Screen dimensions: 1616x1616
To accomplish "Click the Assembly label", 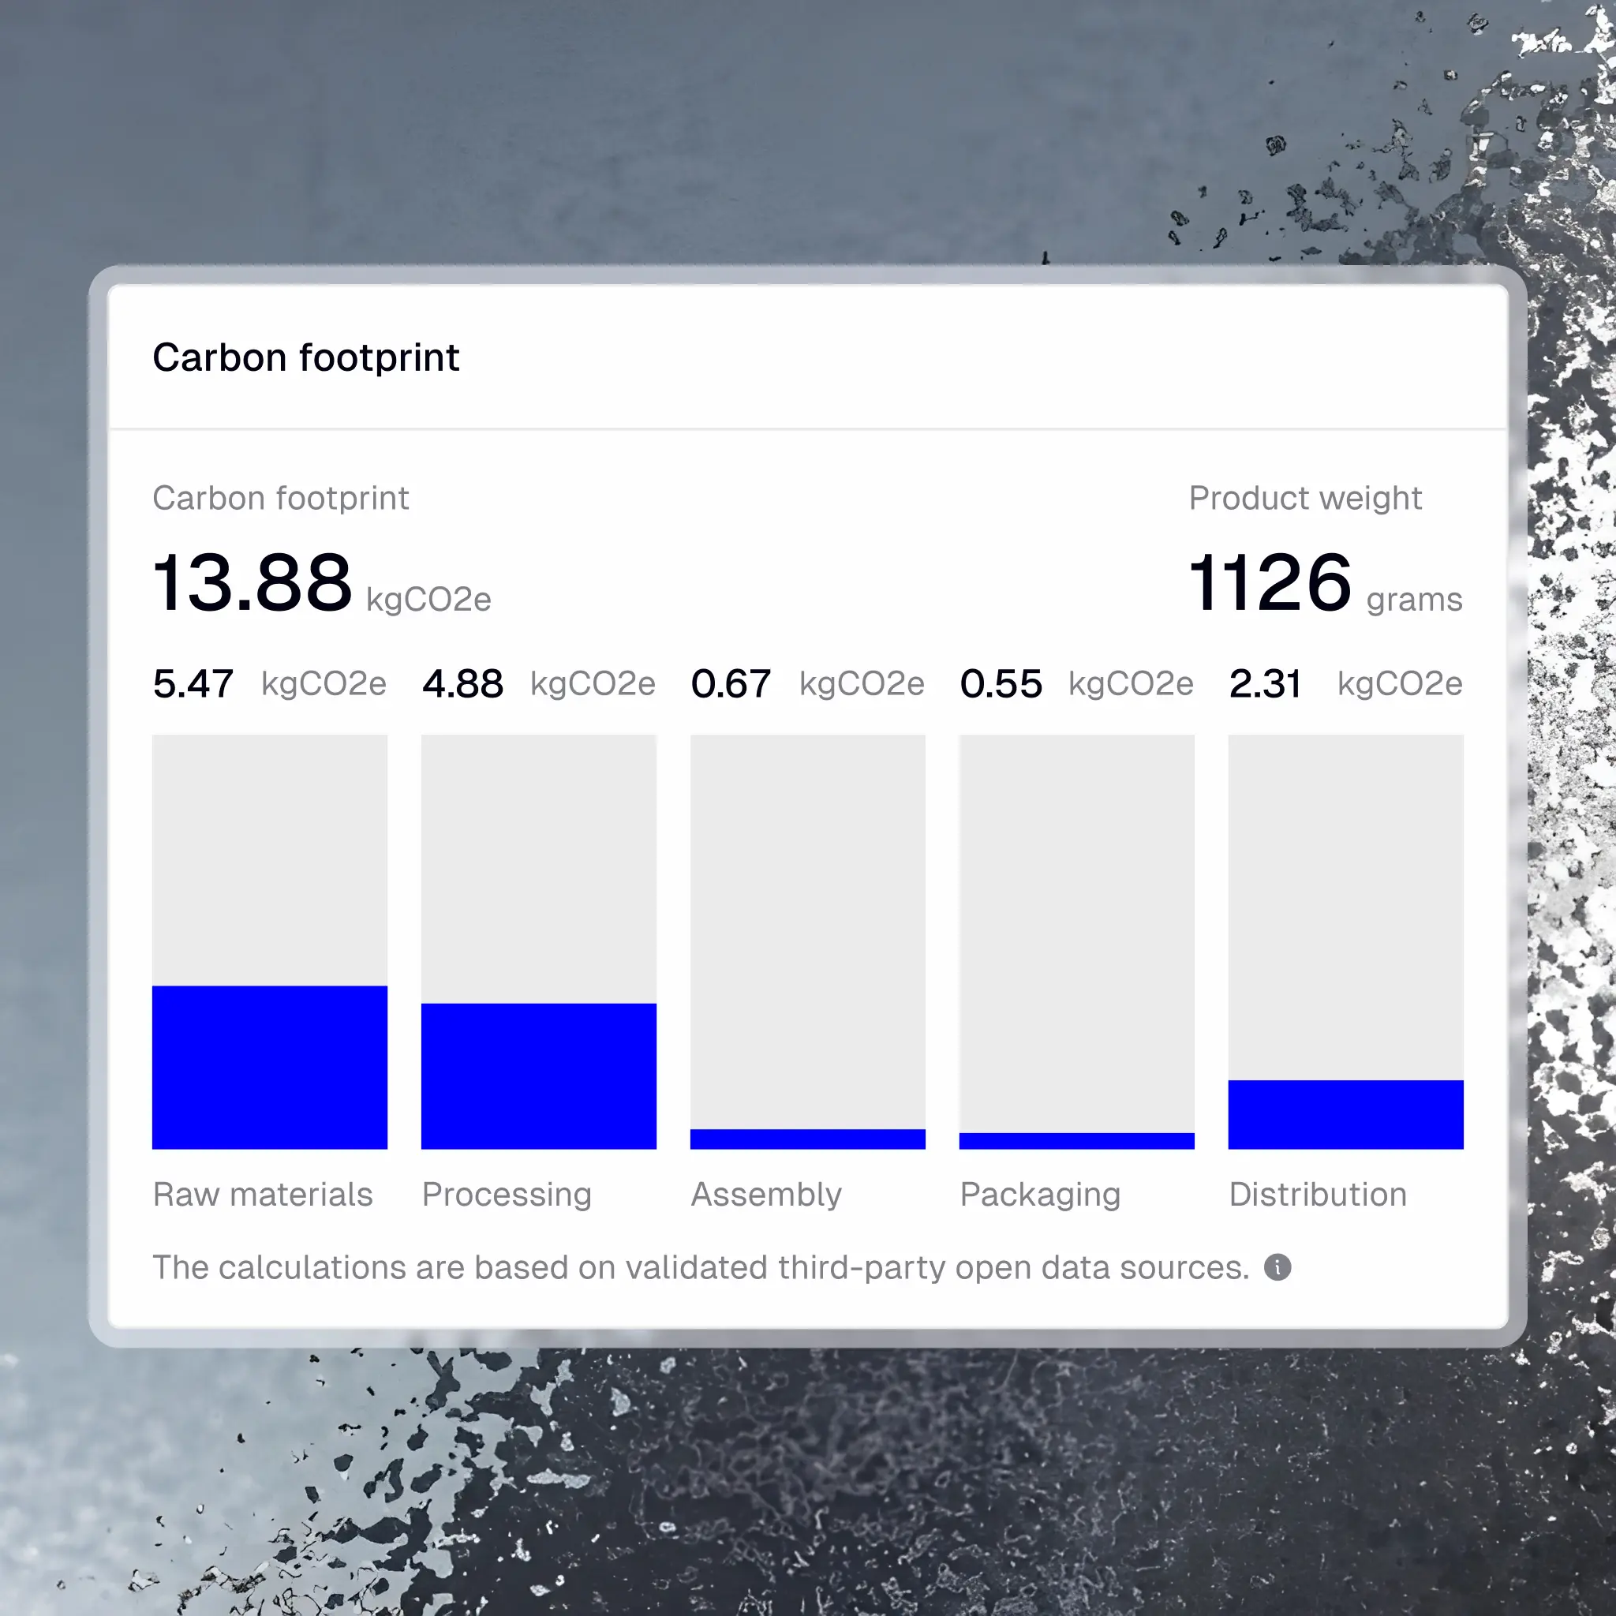I will click(767, 1195).
